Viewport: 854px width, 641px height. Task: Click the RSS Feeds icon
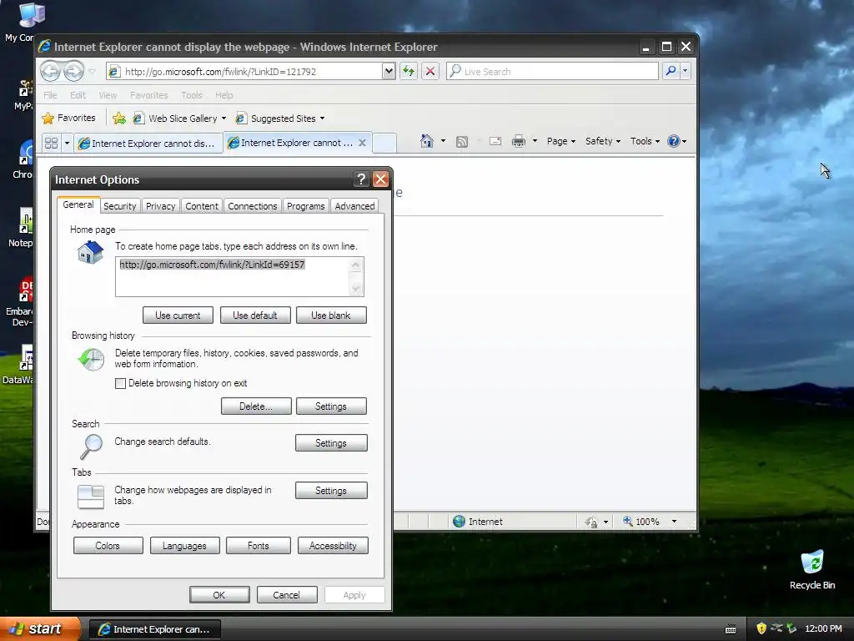(x=462, y=142)
